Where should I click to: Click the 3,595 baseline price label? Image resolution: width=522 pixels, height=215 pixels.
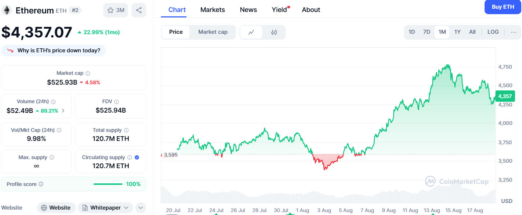[x=170, y=155]
